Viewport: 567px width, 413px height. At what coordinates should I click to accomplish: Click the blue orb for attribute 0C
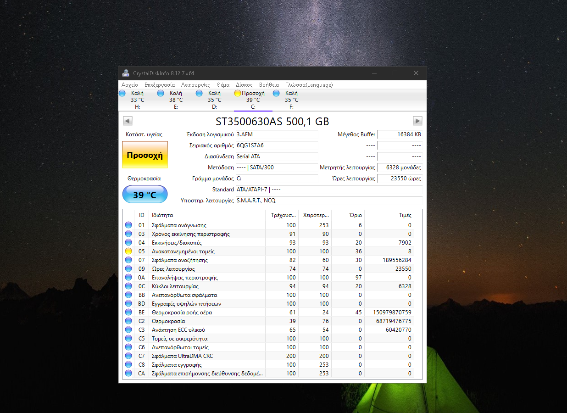128,286
